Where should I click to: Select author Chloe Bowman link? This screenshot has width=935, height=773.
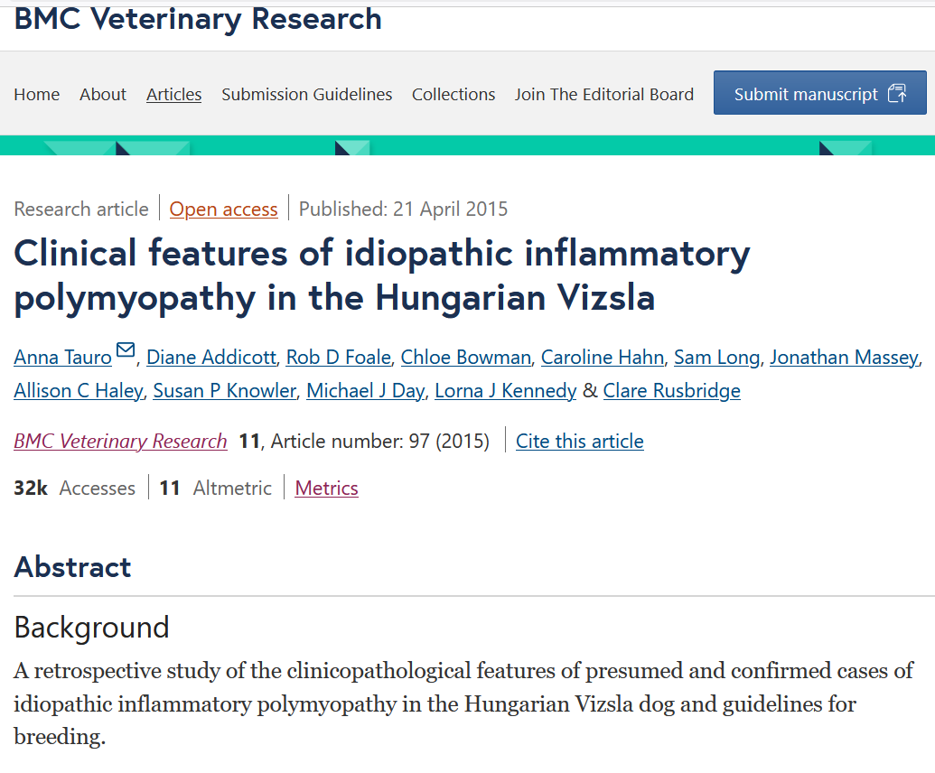pyautogui.click(x=465, y=358)
